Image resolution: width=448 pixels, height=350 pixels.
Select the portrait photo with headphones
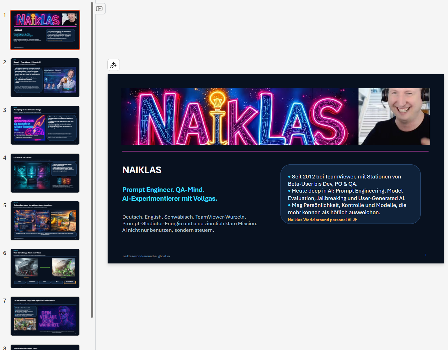click(394, 116)
